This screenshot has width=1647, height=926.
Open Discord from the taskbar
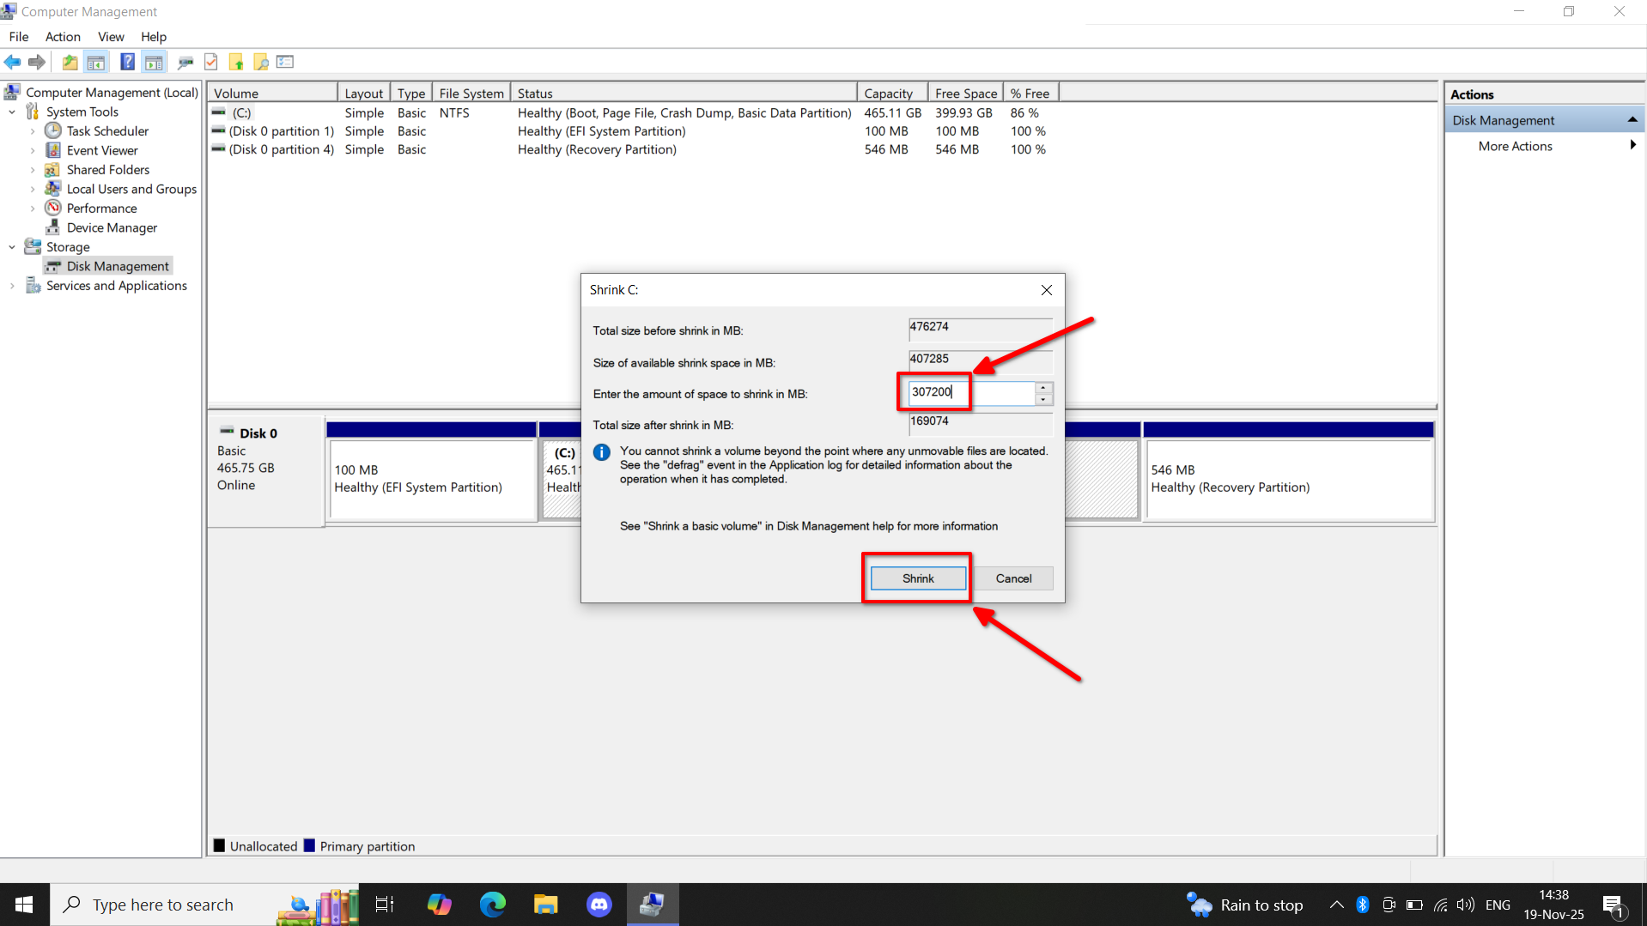(x=599, y=904)
